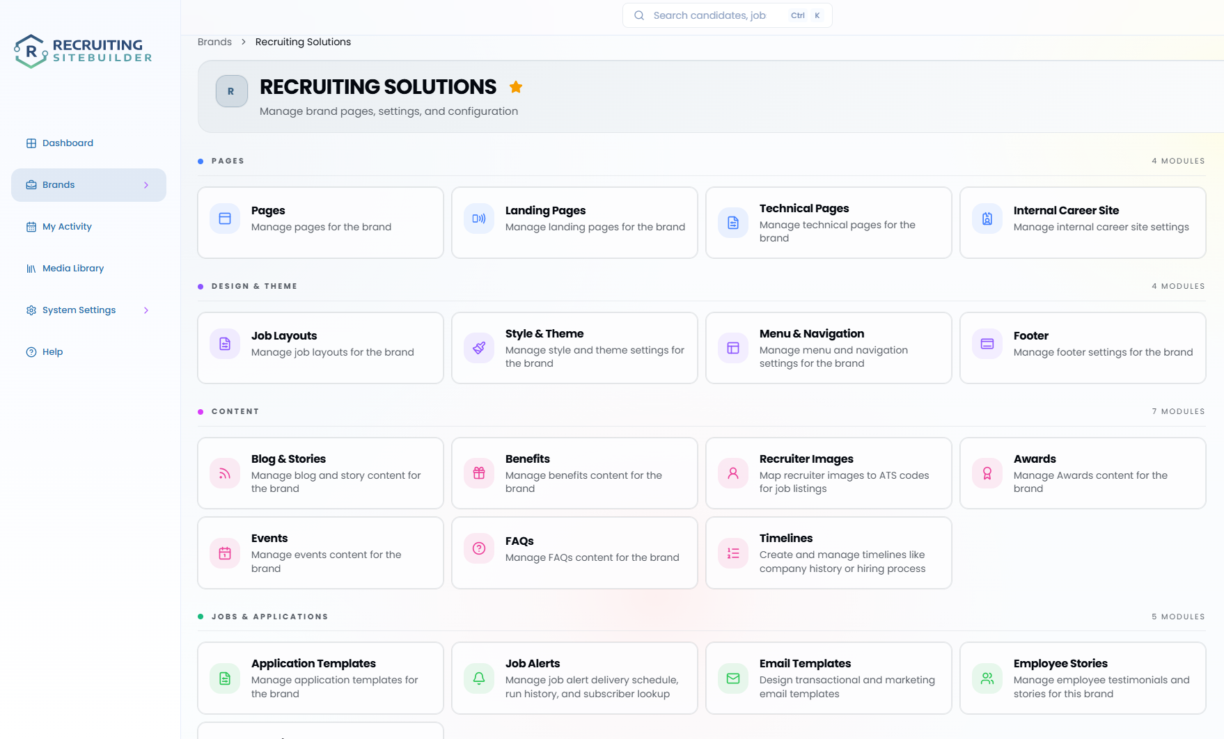Open the Style & Theme module title
The image size is (1224, 739).
544,333
